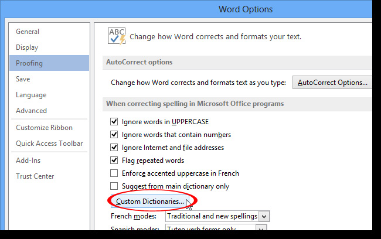Expand the French modes dropdown
The width and height of the screenshot is (381, 239).
tap(264, 216)
